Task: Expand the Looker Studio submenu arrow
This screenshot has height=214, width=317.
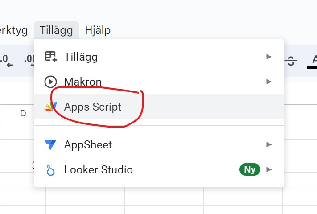Action: (268, 169)
